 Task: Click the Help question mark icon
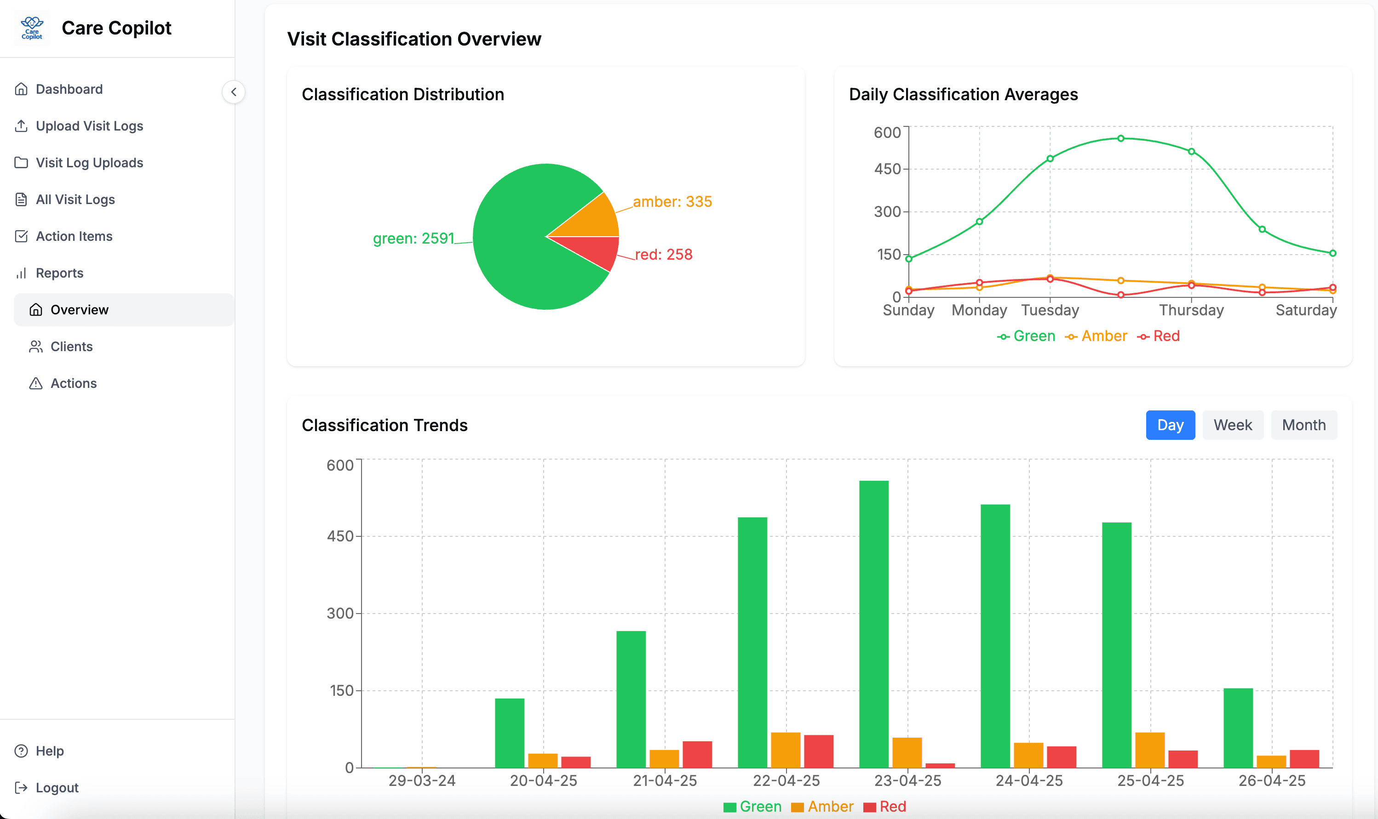(21, 751)
